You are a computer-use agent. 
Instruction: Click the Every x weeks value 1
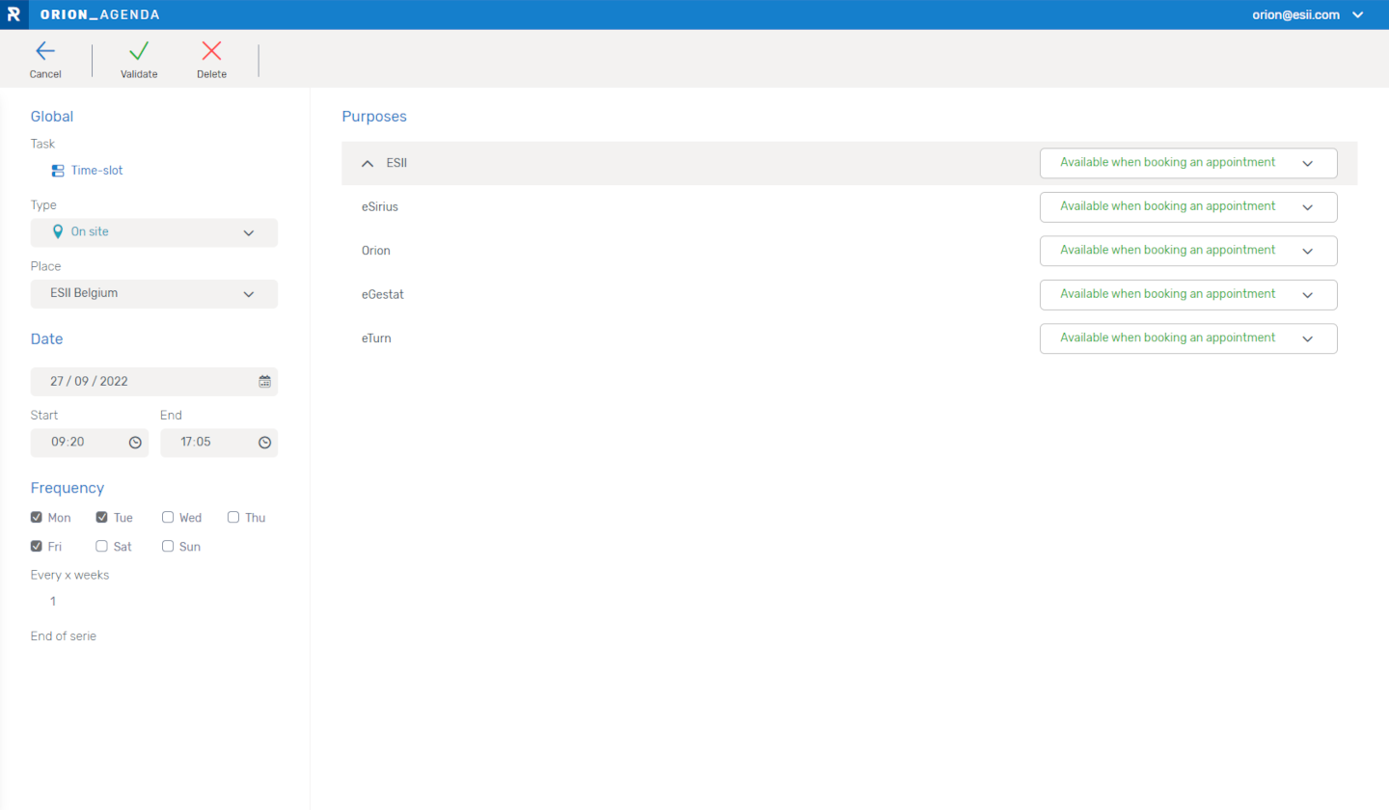point(53,602)
